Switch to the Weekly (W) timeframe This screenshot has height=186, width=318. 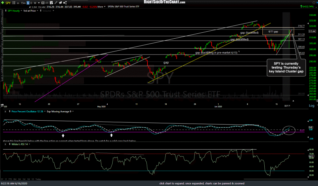[35, 3]
